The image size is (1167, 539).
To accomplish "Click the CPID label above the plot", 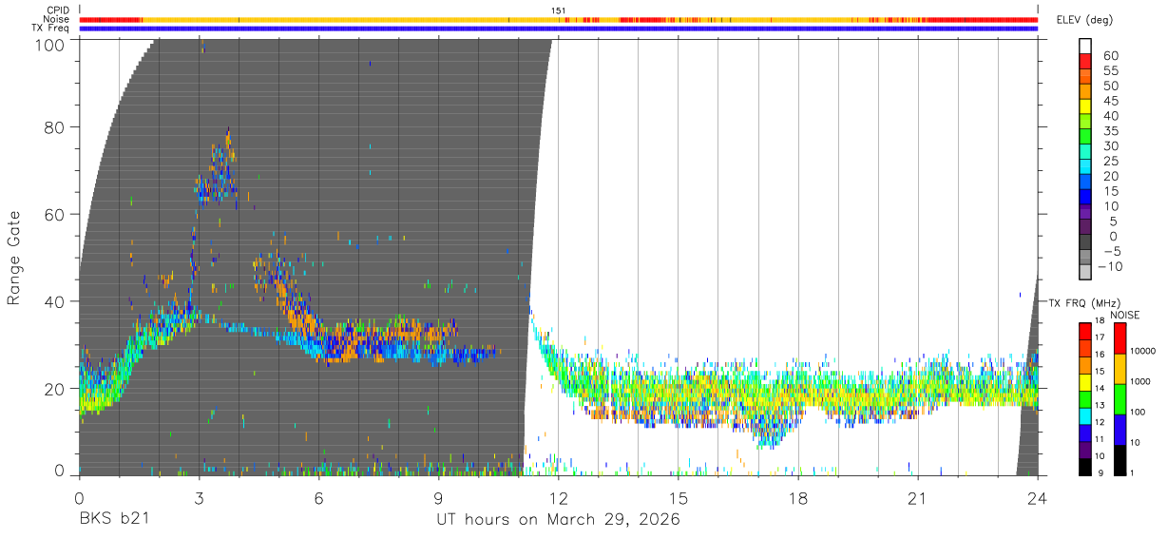I will pyautogui.click(x=58, y=10).
